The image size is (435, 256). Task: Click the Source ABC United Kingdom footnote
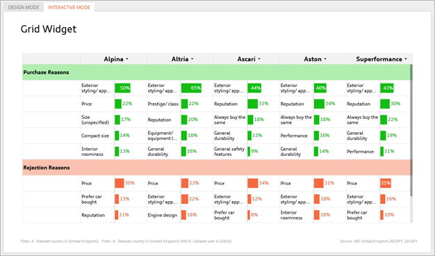point(379,241)
